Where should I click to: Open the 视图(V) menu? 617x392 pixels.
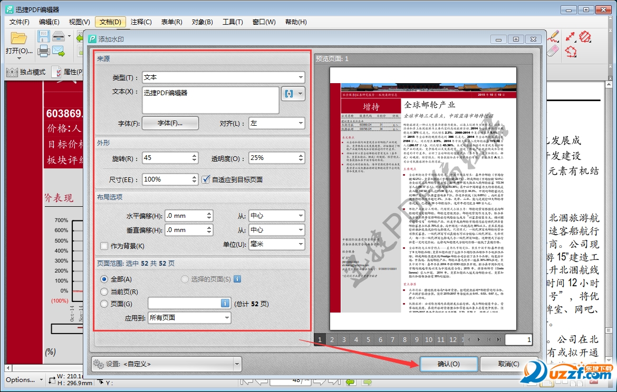point(80,22)
